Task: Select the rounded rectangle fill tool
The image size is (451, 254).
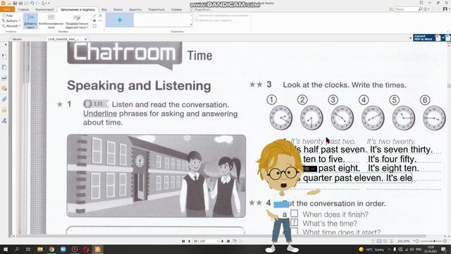Action: pos(94,26)
